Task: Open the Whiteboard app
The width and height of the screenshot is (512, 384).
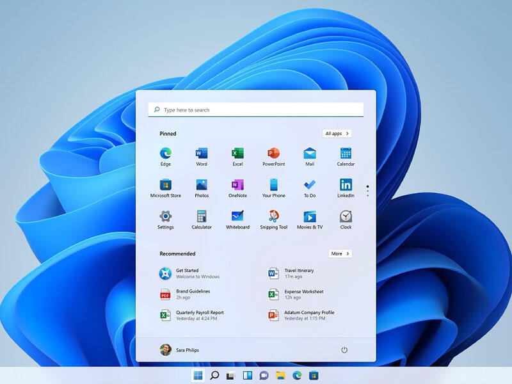Action: 237,220
